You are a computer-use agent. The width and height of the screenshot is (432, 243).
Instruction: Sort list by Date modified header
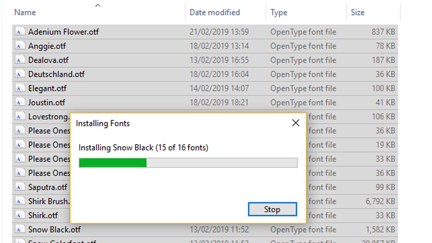point(215,12)
